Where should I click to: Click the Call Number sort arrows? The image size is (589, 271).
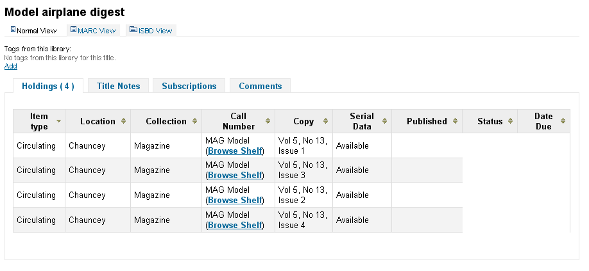(268, 121)
